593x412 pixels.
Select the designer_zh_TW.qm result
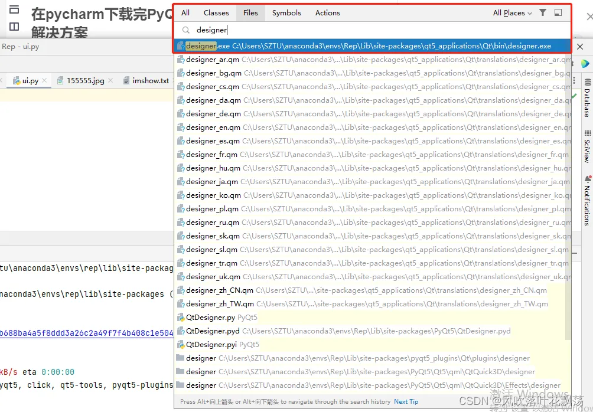(x=373, y=304)
